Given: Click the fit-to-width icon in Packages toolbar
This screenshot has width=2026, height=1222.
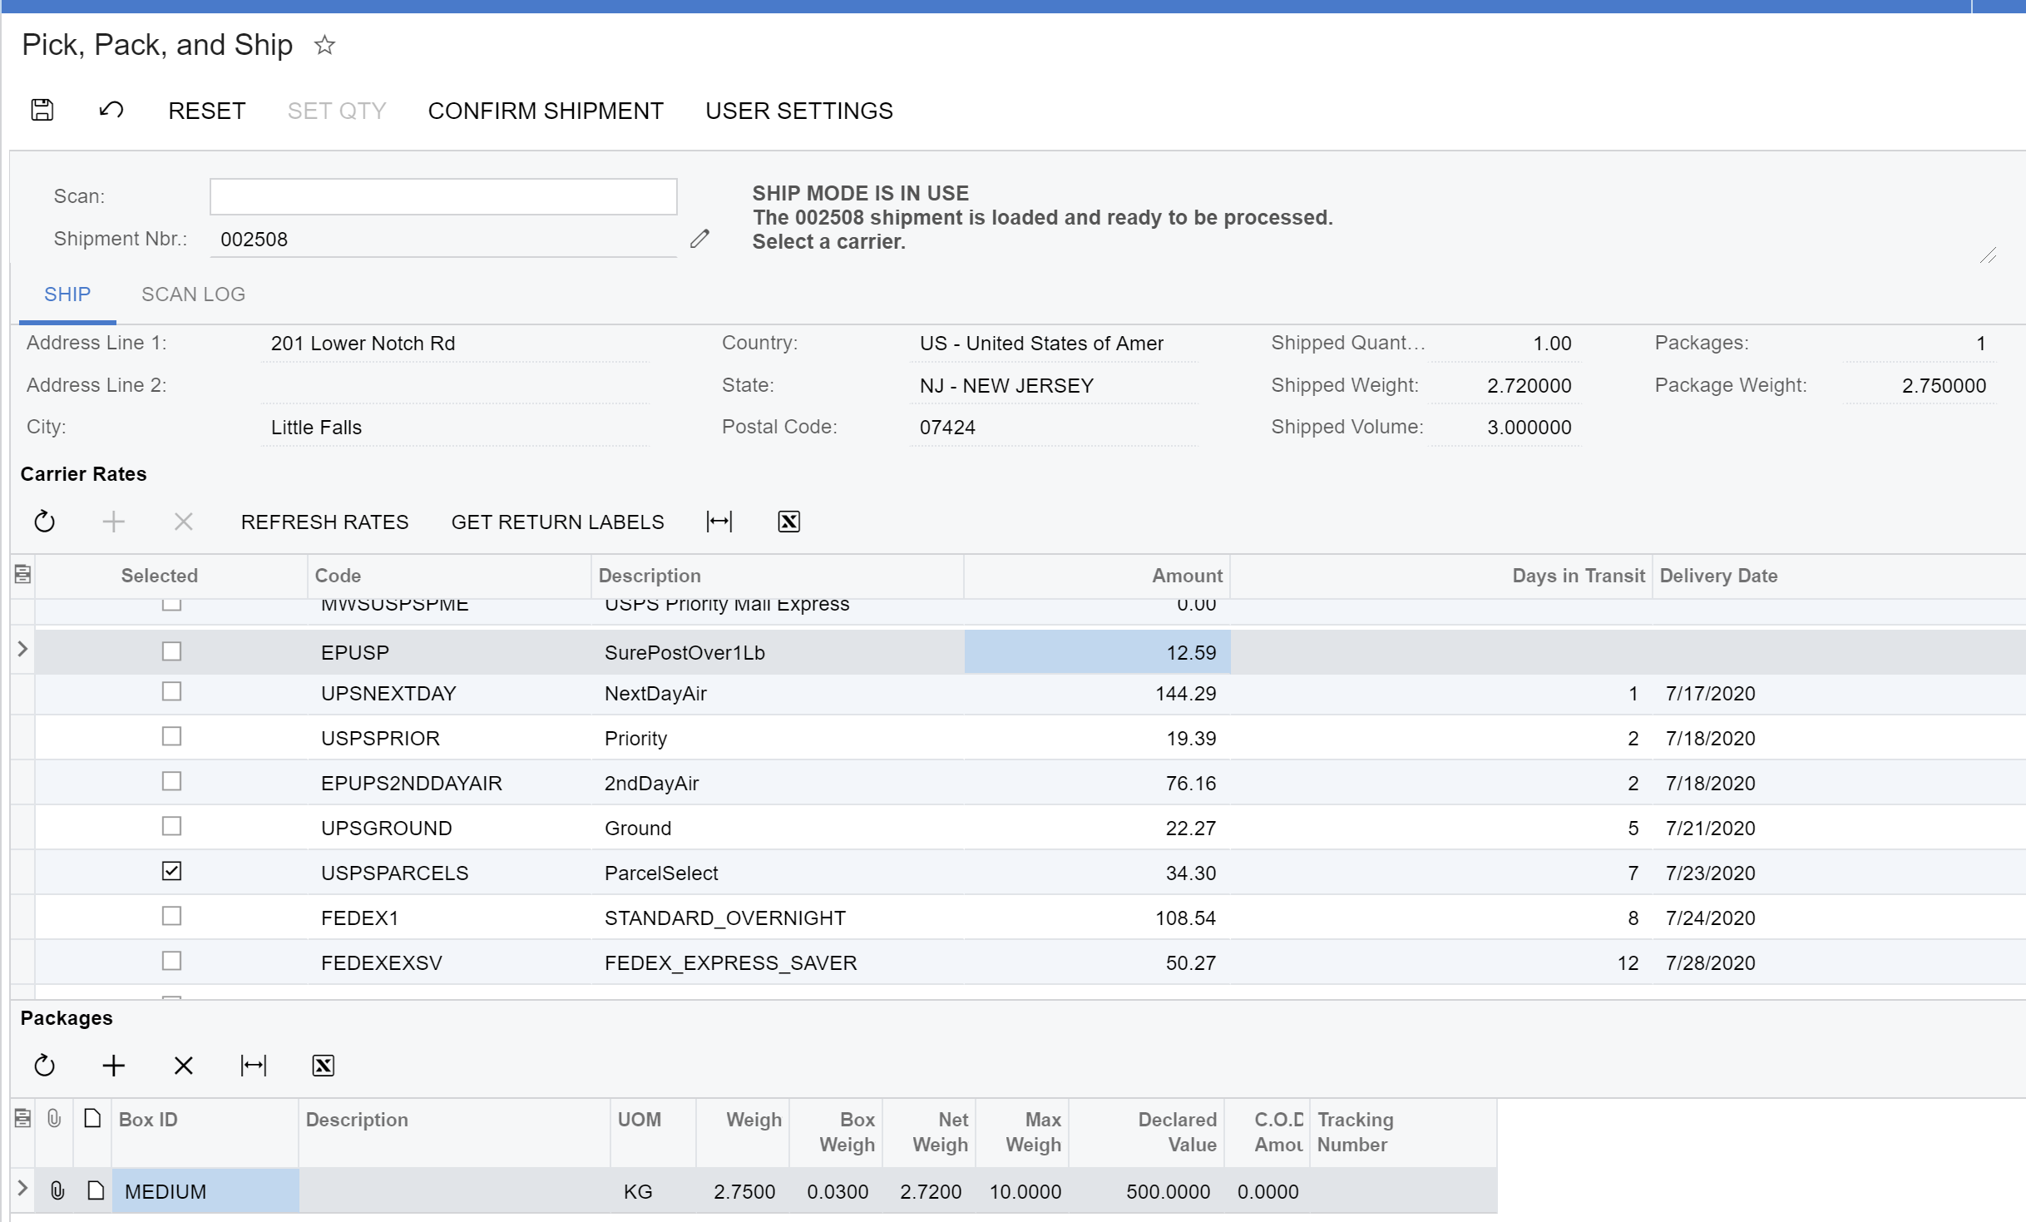Looking at the screenshot, I should pyautogui.click(x=253, y=1066).
